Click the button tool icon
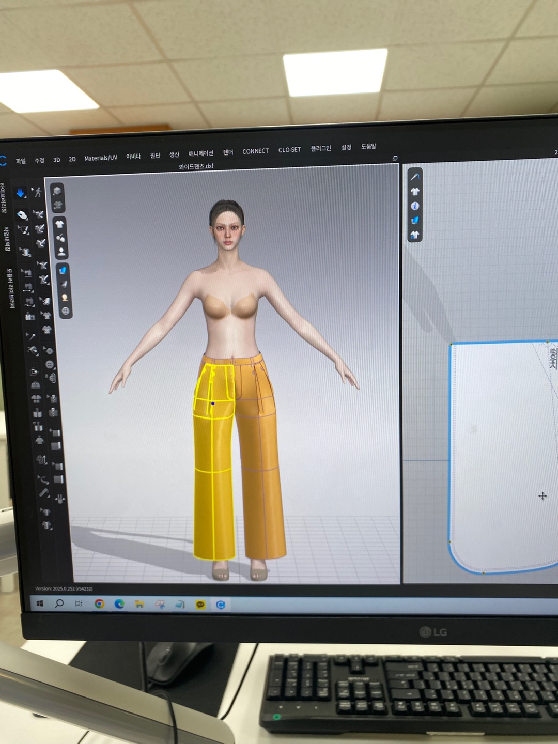This screenshot has width=558, height=744. pyautogui.click(x=50, y=364)
